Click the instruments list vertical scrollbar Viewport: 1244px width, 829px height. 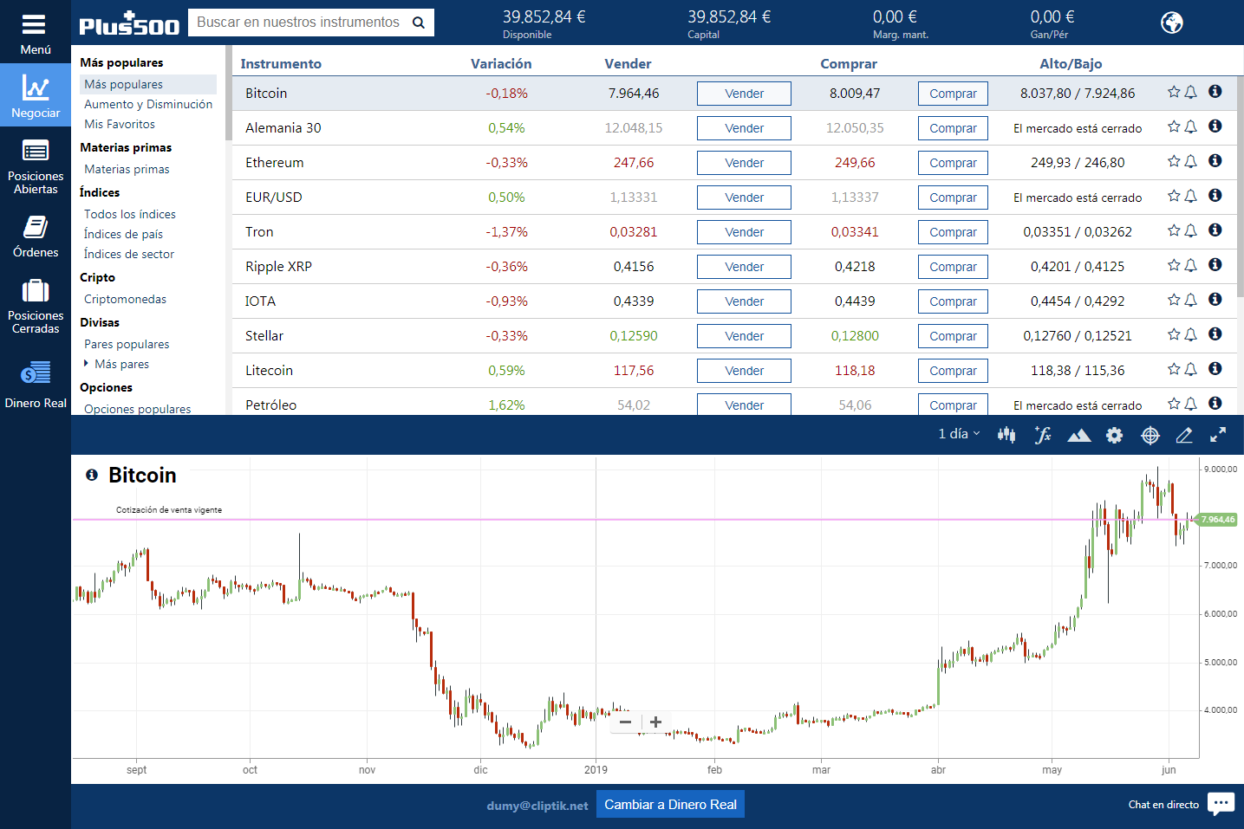[1240, 186]
